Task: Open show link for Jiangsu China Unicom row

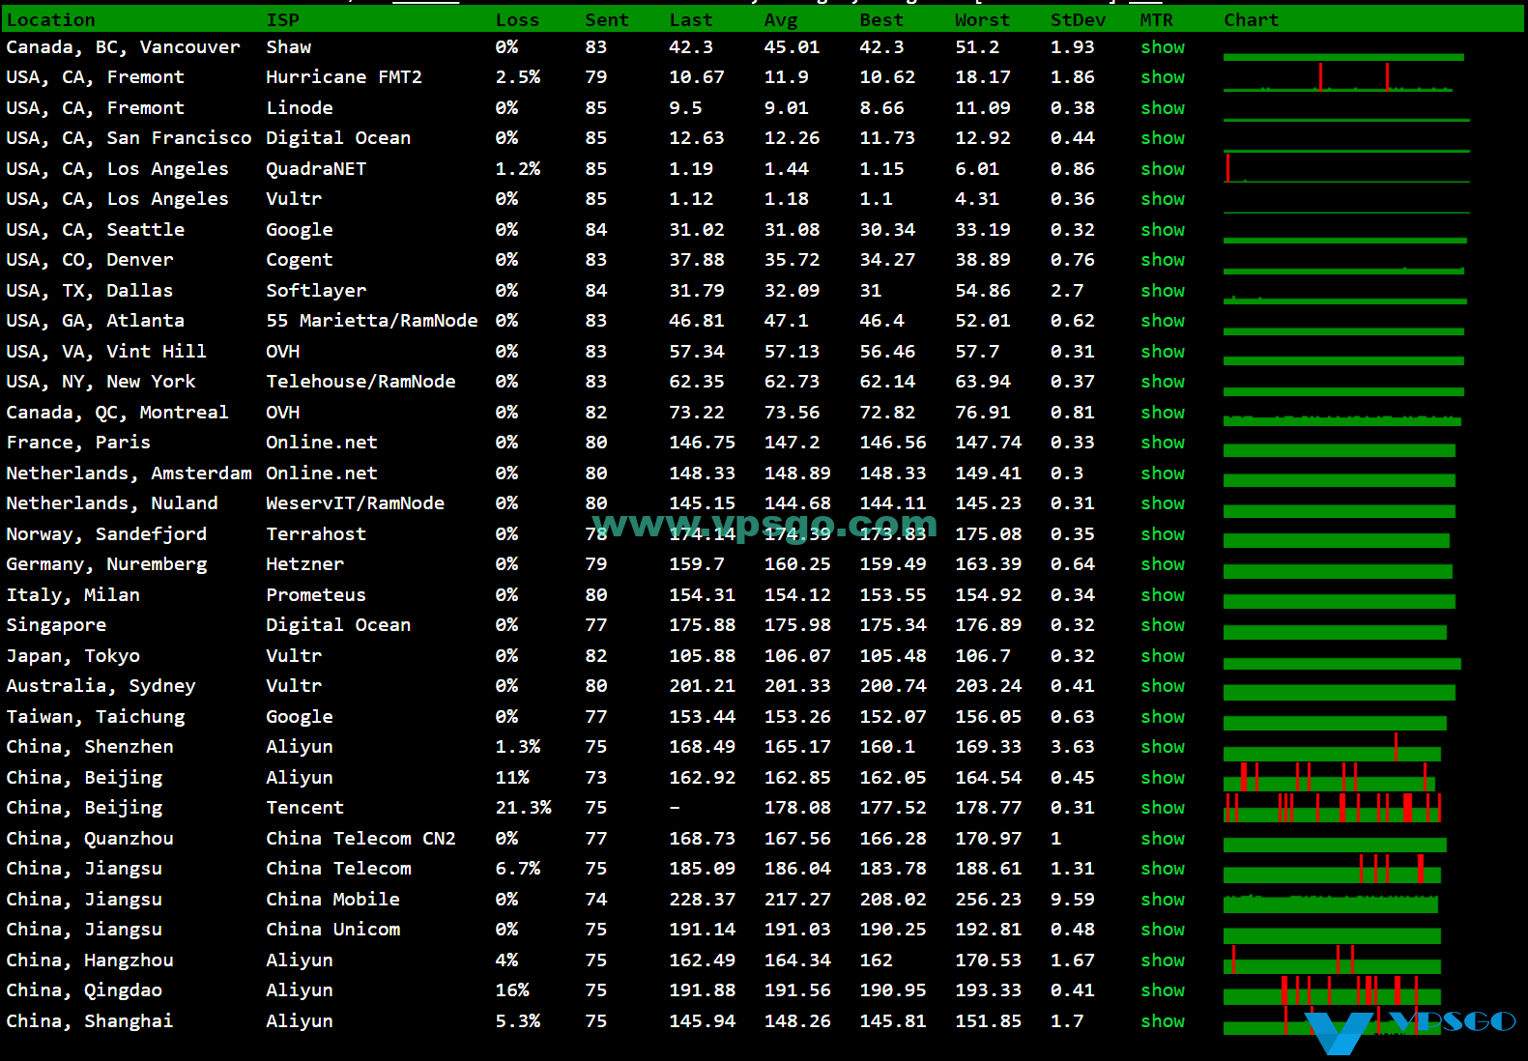Action: [1162, 930]
